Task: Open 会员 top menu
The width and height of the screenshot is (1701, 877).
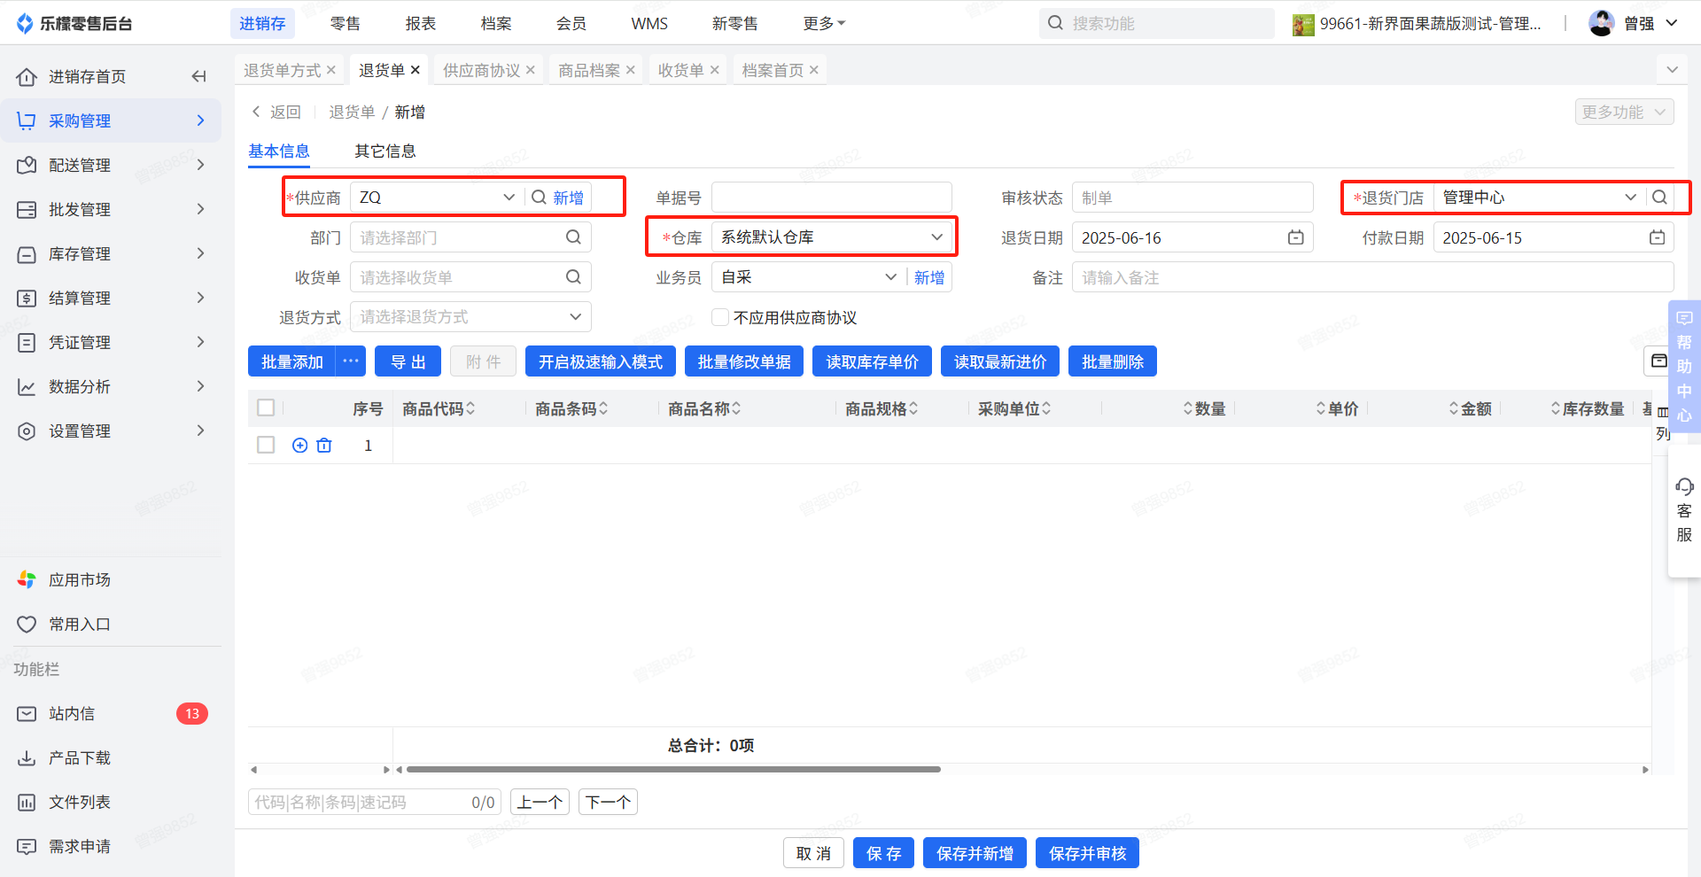Action: click(571, 23)
